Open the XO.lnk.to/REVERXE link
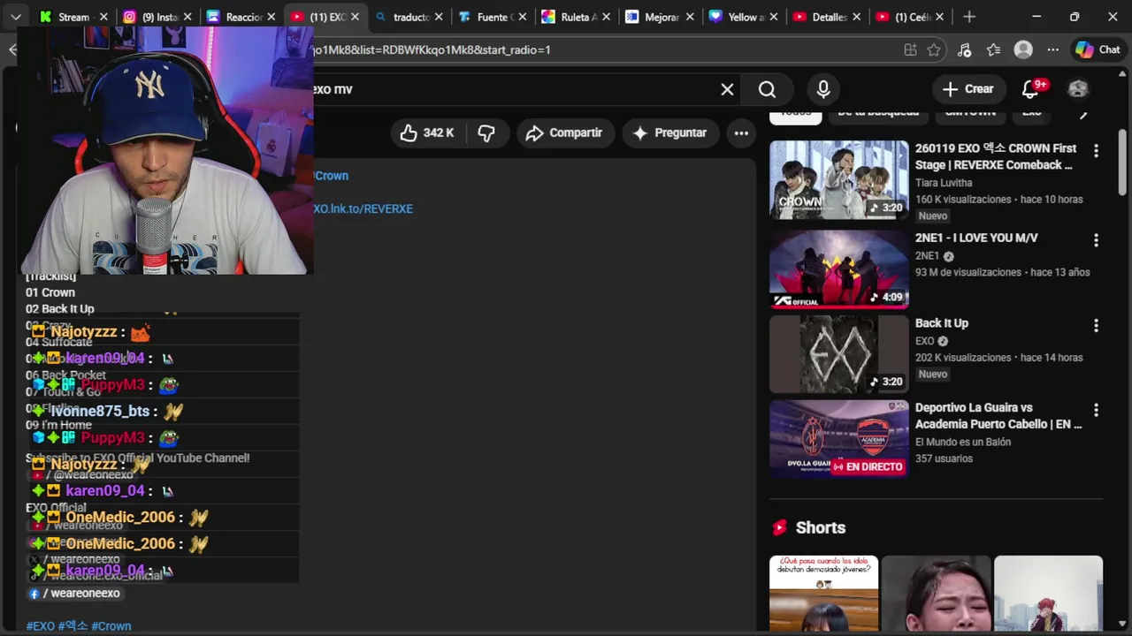The image size is (1132, 636). pos(363,208)
